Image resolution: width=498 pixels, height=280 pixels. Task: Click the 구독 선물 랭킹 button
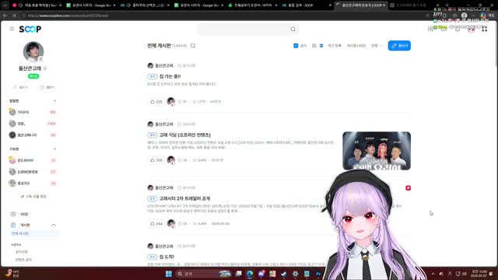click(33, 197)
